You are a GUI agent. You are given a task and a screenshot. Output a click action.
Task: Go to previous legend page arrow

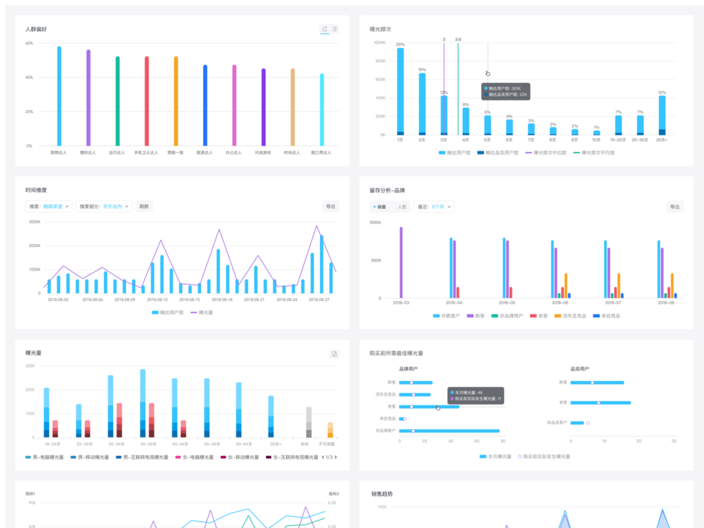pyautogui.click(x=322, y=457)
